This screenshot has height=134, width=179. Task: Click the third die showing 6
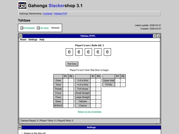(x=88, y=52)
